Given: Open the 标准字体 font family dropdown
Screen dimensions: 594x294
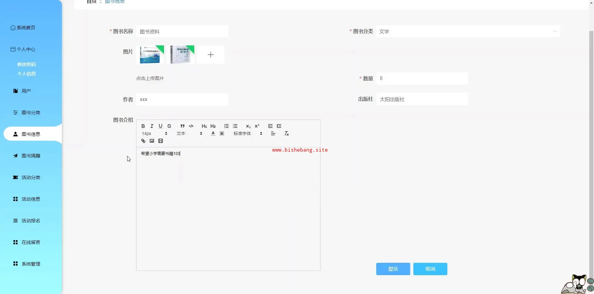Looking at the screenshot, I should coord(247,133).
